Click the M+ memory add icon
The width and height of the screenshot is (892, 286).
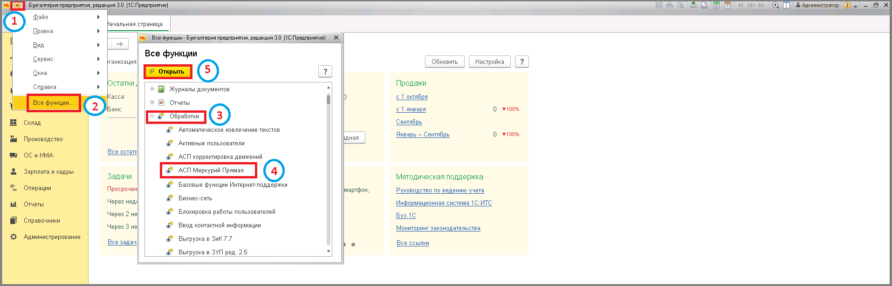click(751, 5)
